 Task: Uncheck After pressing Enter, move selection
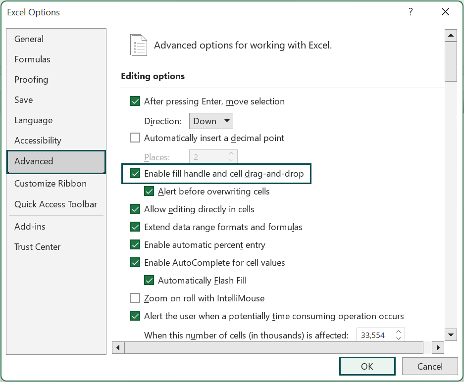[135, 101]
